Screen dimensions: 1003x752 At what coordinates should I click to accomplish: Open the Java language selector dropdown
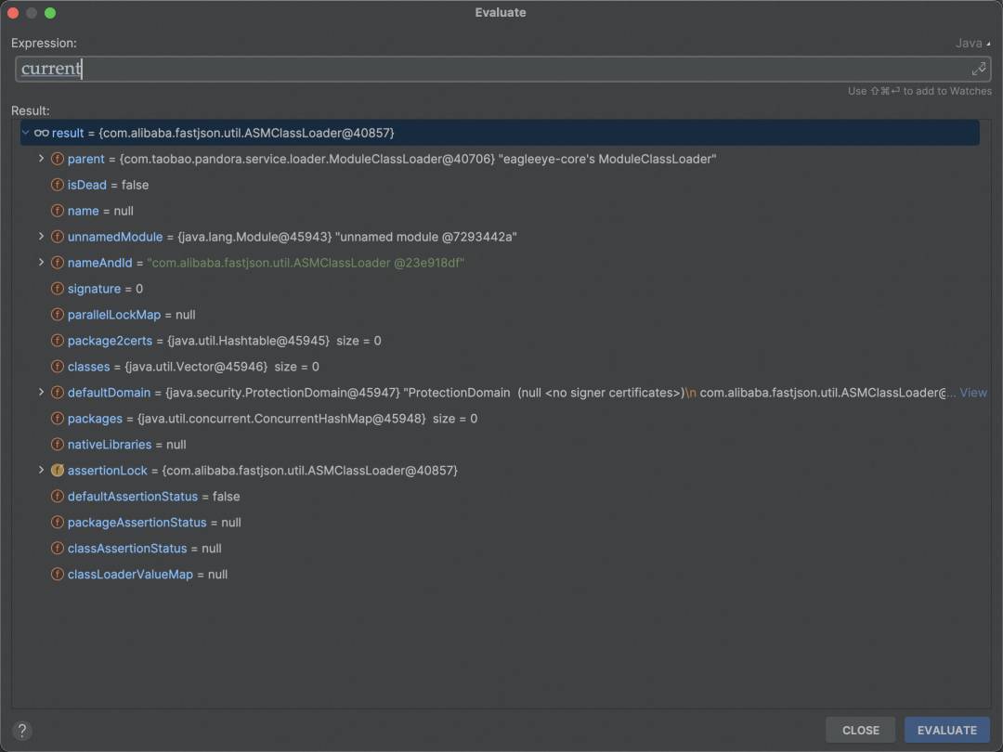[973, 43]
